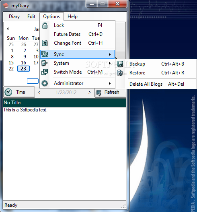The image size is (197, 212).
Task: Click into the diary text 'This is a Softpedia test.'
Action: pyautogui.click(x=25, y=110)
